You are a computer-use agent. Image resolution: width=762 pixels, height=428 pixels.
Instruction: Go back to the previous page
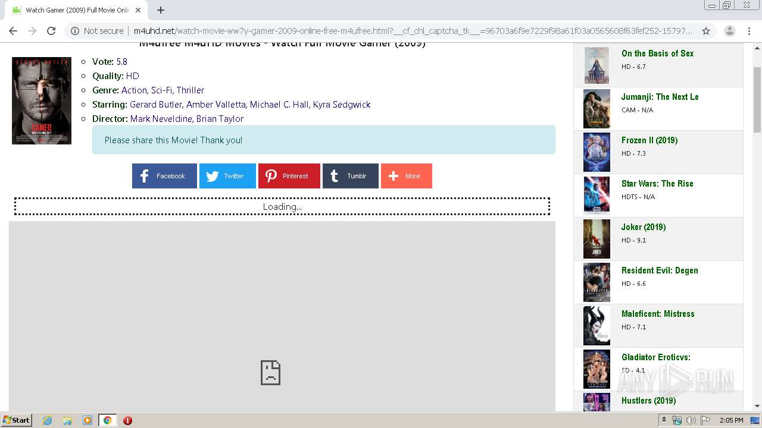pos(13,31)
